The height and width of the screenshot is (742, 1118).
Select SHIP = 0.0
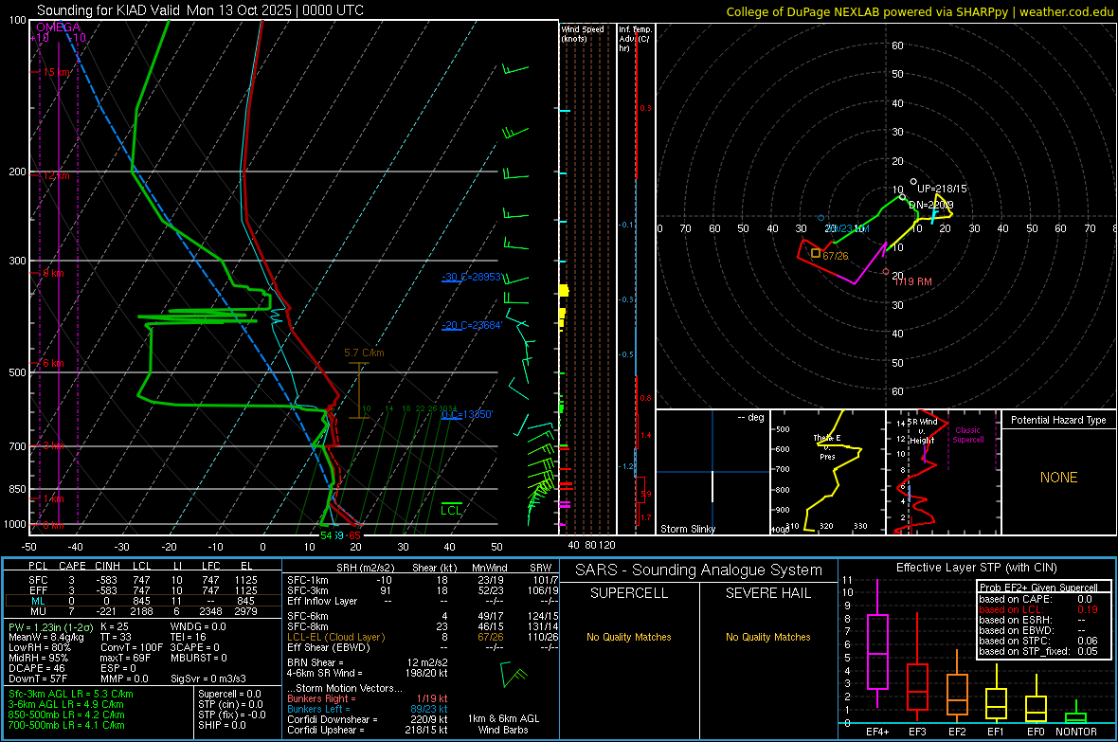(x=222, y=725)
